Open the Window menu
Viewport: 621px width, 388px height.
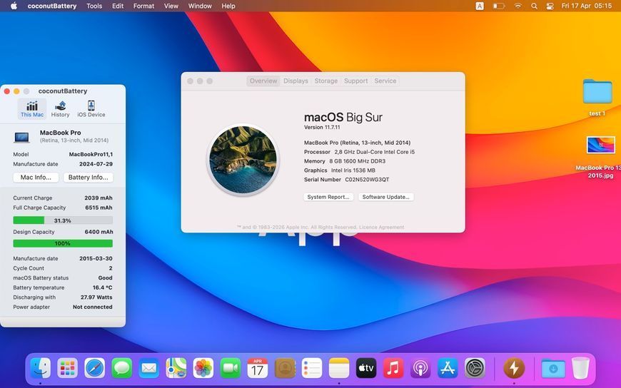[x=200, y=6]
